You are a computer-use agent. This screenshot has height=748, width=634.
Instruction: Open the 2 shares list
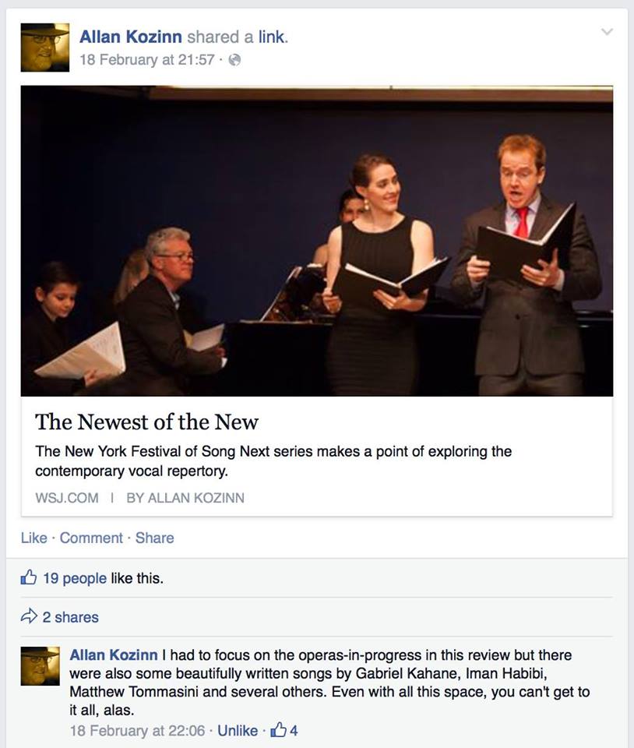coord(71,617)
